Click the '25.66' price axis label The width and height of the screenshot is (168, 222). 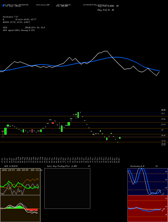[163, 119]
